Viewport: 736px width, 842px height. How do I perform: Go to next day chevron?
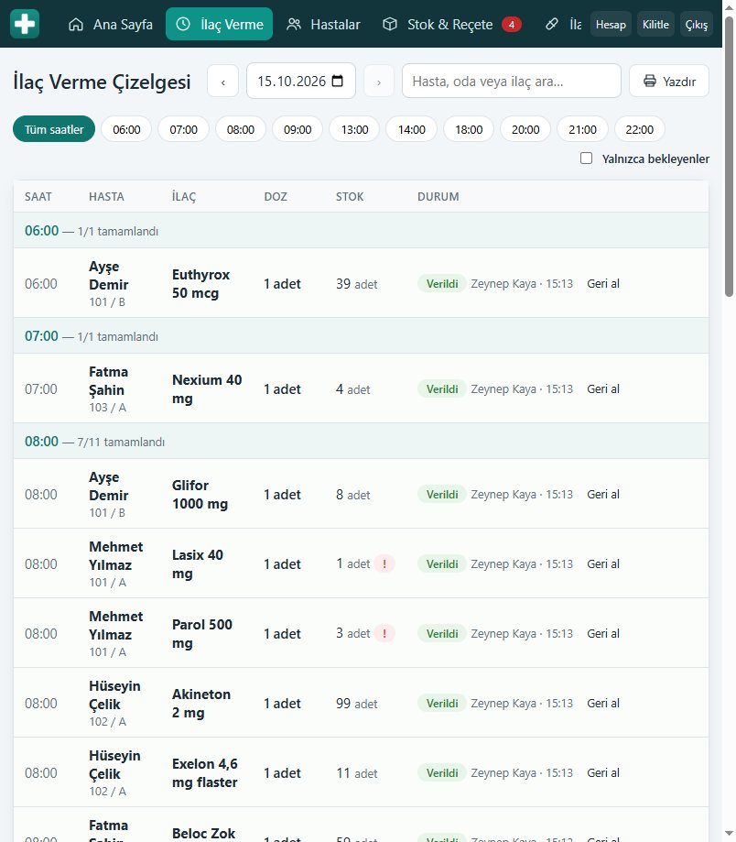[379, 82]
